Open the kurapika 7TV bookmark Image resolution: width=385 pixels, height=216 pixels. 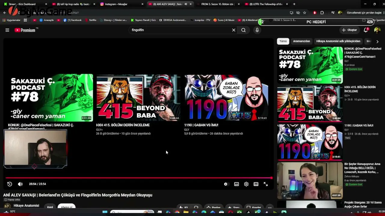coord(200,20)
